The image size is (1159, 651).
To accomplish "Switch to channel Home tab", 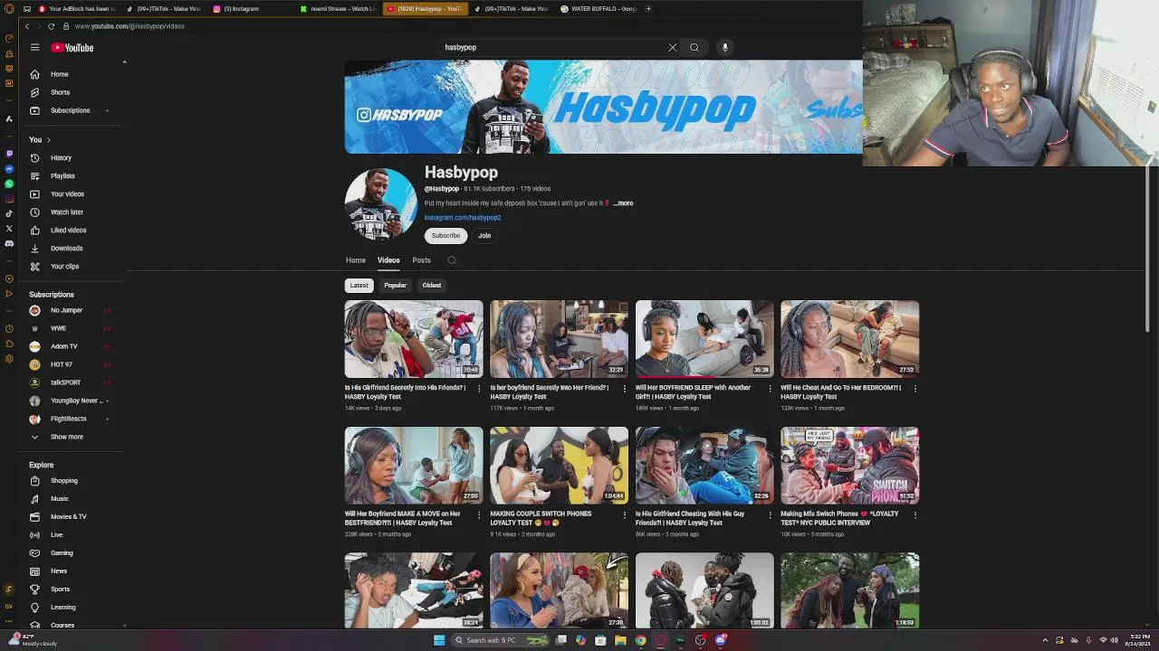I will (x=355, y=260).
